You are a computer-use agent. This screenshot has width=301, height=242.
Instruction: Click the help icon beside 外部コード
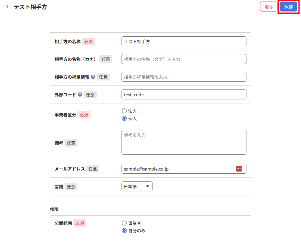(80, 95)
